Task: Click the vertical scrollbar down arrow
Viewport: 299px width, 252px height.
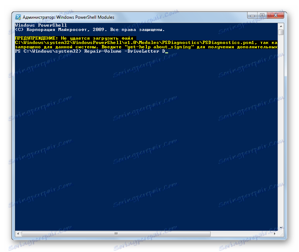Action: coord(281,227)
